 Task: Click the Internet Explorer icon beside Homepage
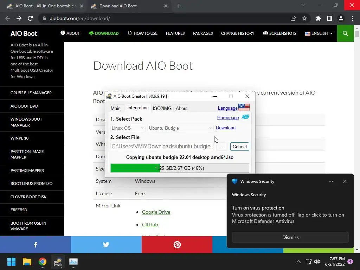click(245, 117)
